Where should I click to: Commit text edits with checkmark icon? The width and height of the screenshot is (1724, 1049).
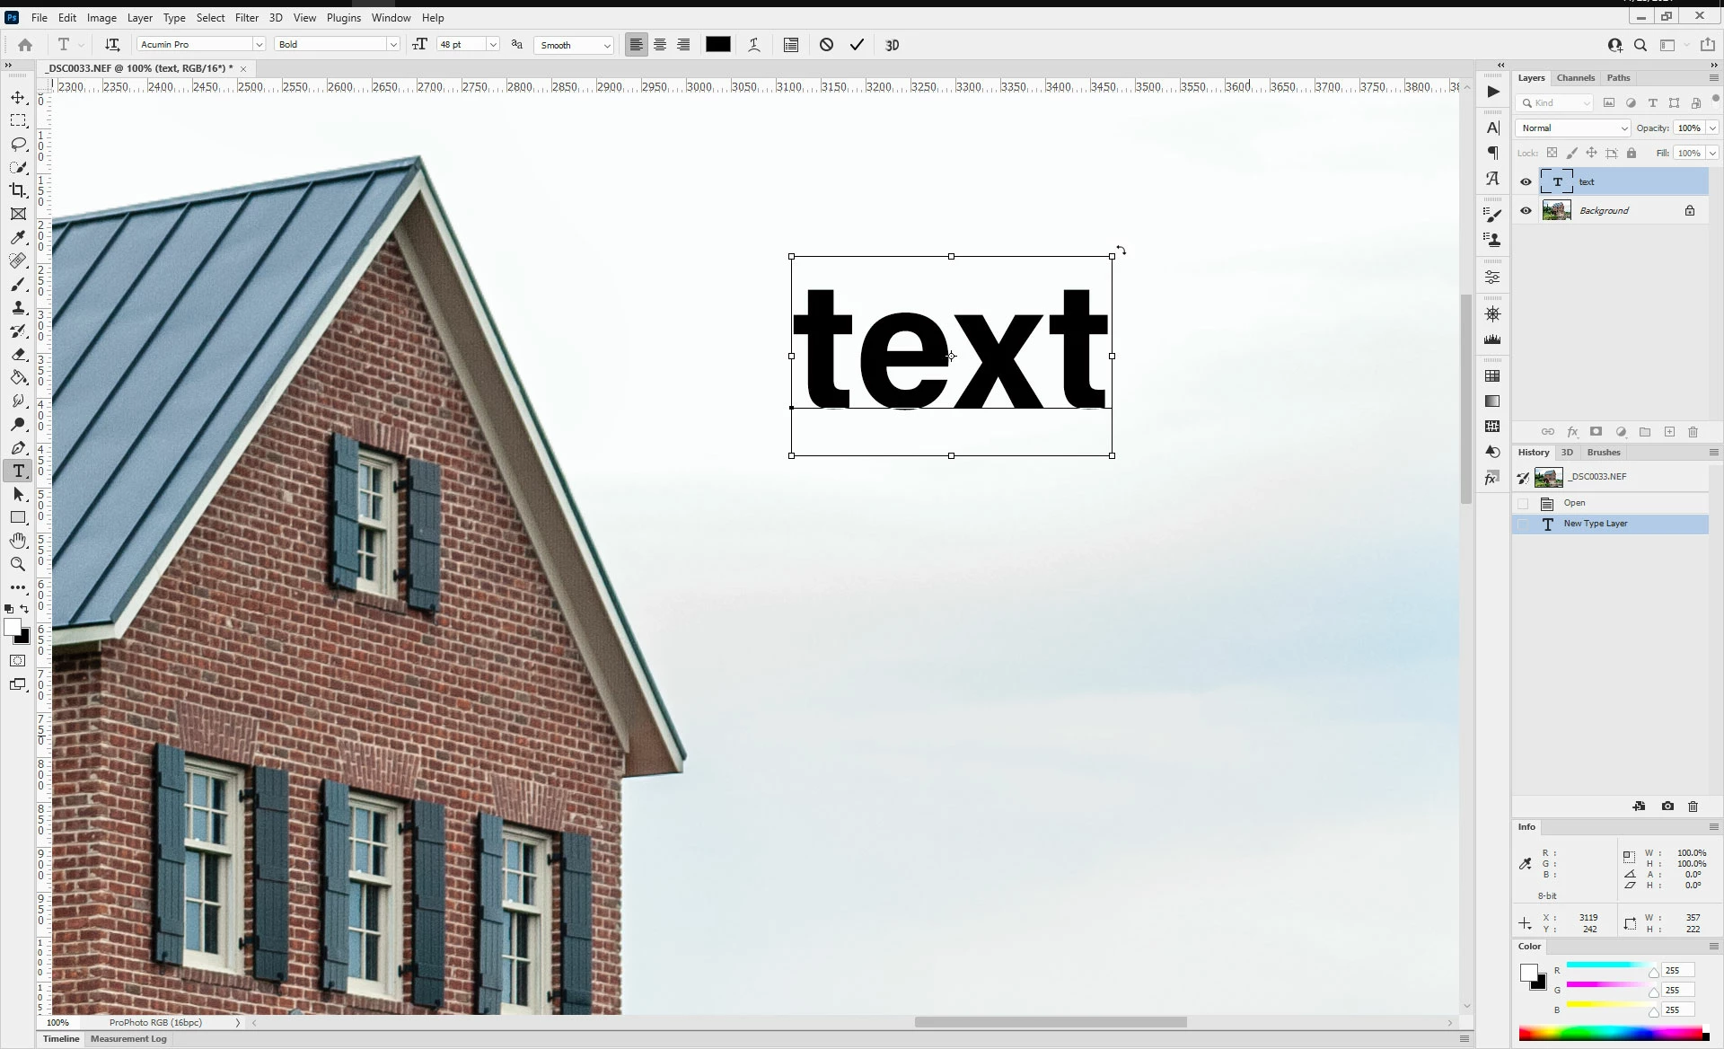(x=857, y=45)
